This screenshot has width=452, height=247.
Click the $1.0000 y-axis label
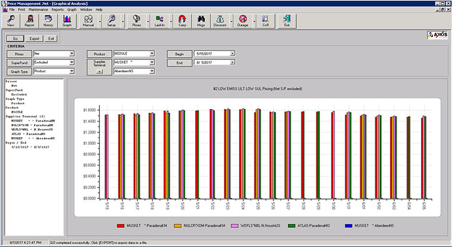click(x=89, y=143)
